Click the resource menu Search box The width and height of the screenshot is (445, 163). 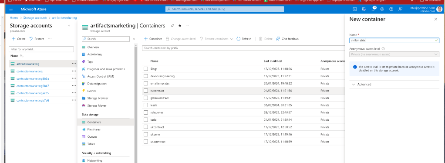tap(105, 39)
